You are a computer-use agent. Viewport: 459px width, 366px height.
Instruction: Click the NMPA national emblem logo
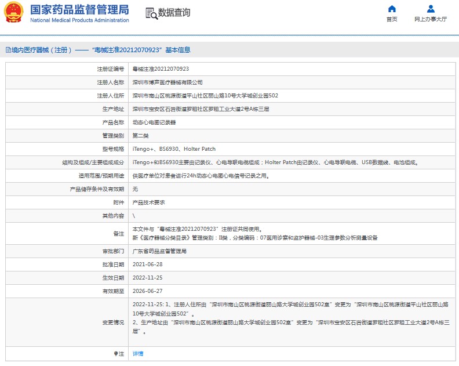point(13,12)
